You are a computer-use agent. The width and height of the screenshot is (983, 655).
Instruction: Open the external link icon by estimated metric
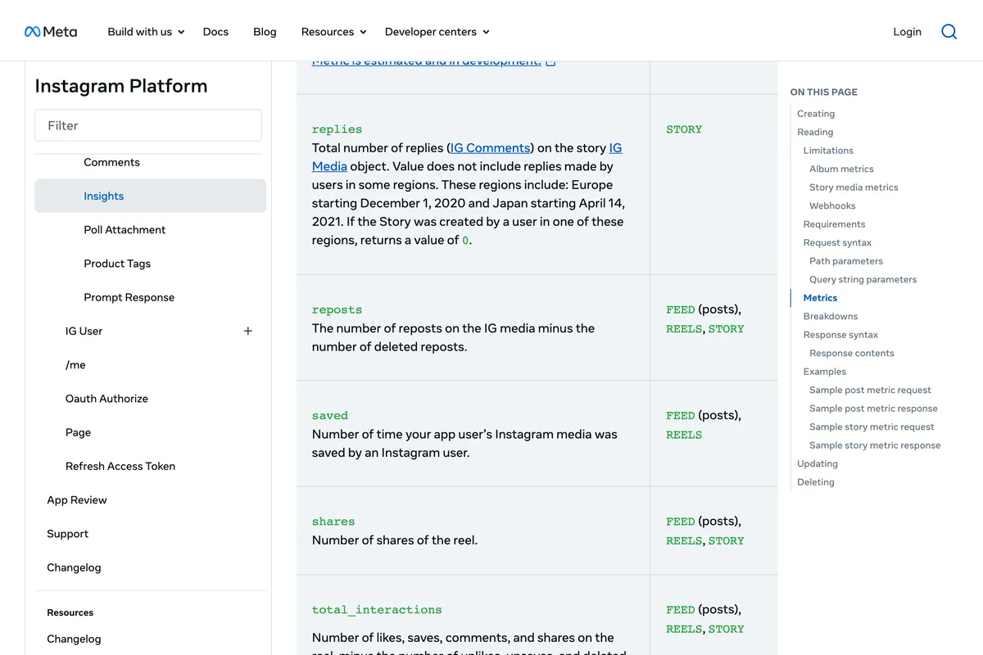point(550,61)
